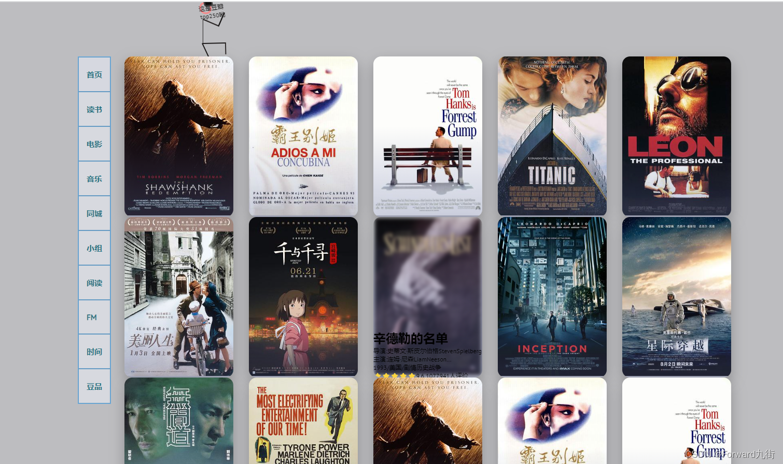Viewport: 783px width, 464px height.
Task: Select 同城 from the side navigation
Action: click(94, 213)
